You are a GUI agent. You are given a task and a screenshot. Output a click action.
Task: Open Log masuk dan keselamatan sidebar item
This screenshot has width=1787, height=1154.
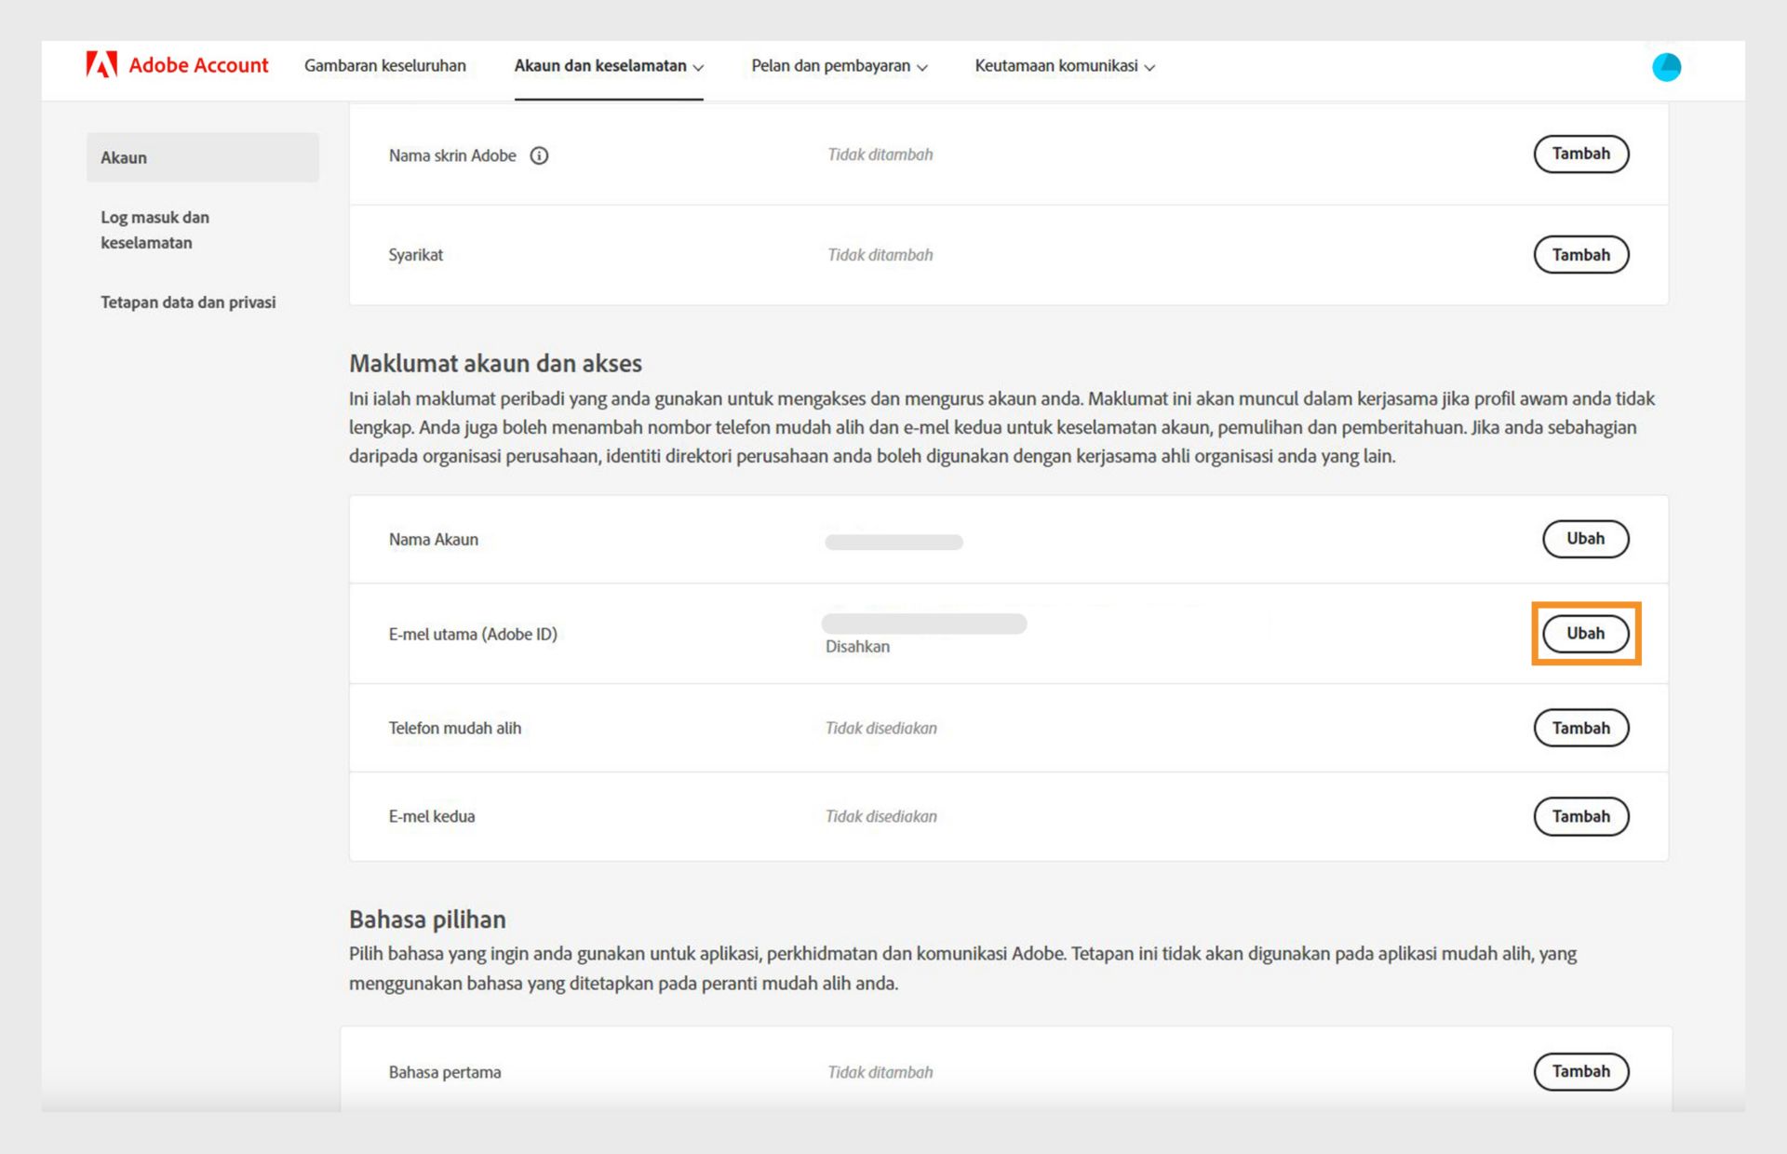pyautogui.click(x=155, y=230)
